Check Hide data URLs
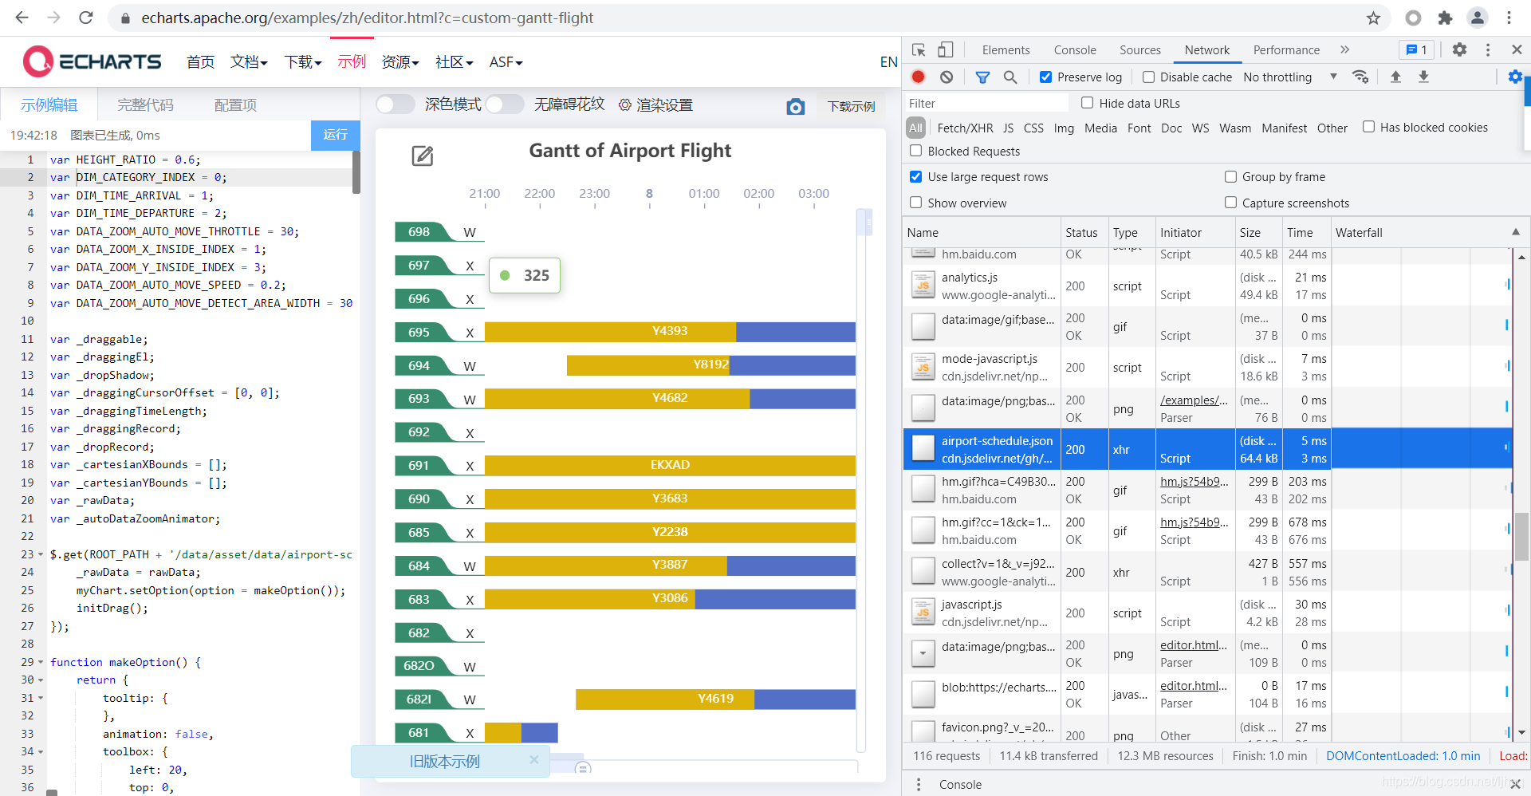The height and width of the screenshot is (796, 1531). [1087, 103]
